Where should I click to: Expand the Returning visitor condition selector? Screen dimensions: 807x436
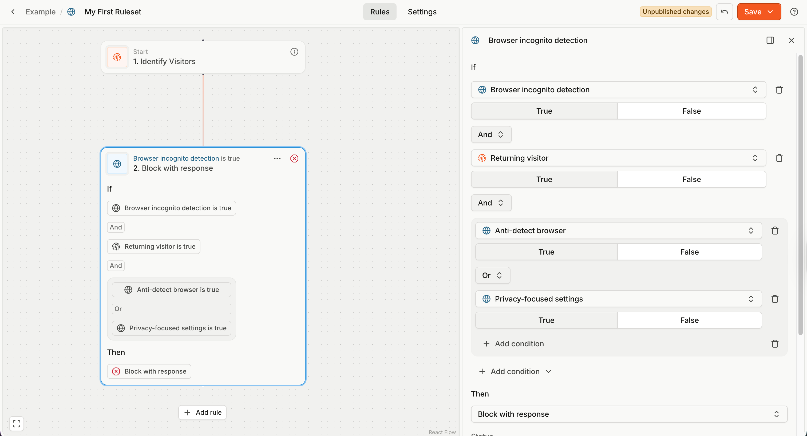618,158
